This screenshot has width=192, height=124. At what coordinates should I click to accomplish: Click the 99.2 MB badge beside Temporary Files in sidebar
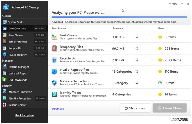click(40, 42)
